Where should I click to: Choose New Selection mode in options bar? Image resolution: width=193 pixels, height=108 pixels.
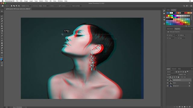tap(11, 6)
